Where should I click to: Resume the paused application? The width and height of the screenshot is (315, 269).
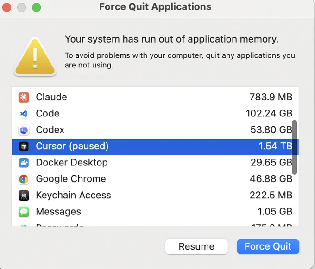(x=196, y=246)
